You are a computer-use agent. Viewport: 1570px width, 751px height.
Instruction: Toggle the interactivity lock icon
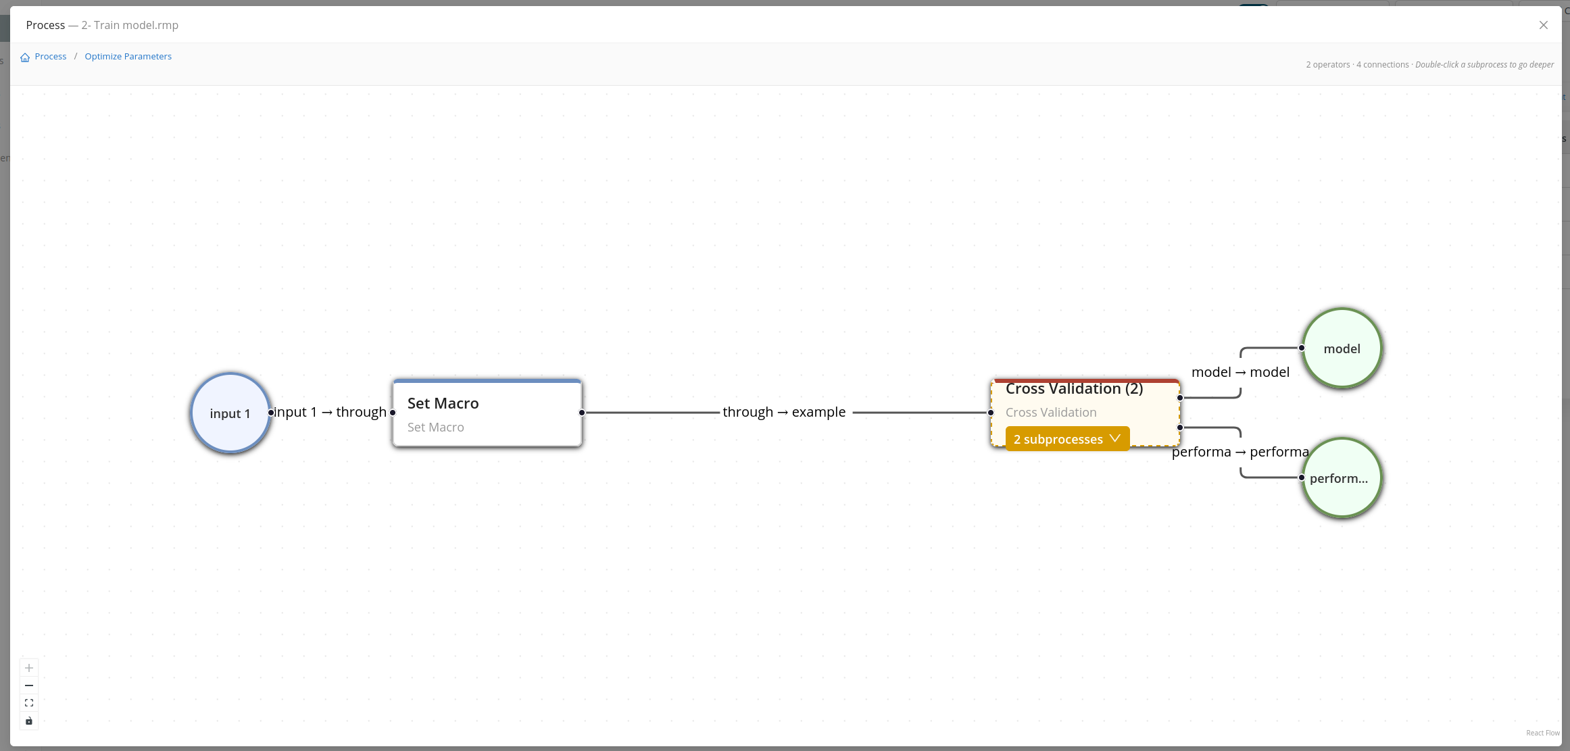click(28, 721)
